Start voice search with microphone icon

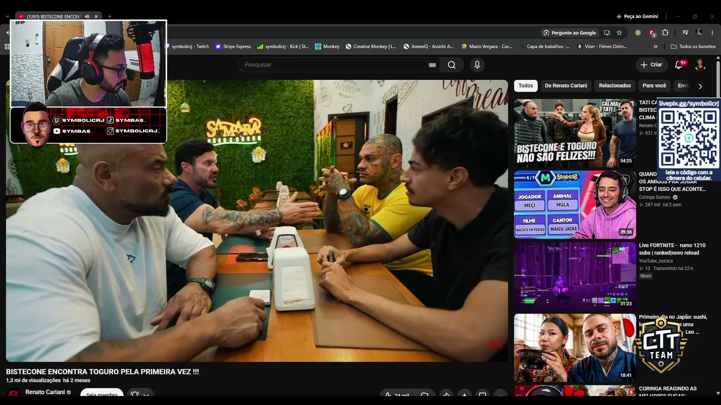click(x=477, y=65)
